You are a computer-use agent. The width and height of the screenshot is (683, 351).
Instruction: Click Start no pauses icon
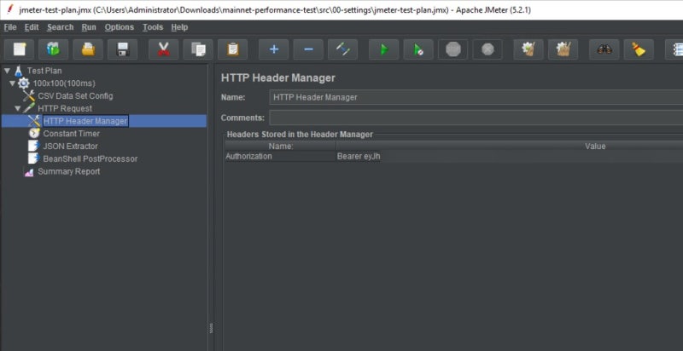point(418,49)
